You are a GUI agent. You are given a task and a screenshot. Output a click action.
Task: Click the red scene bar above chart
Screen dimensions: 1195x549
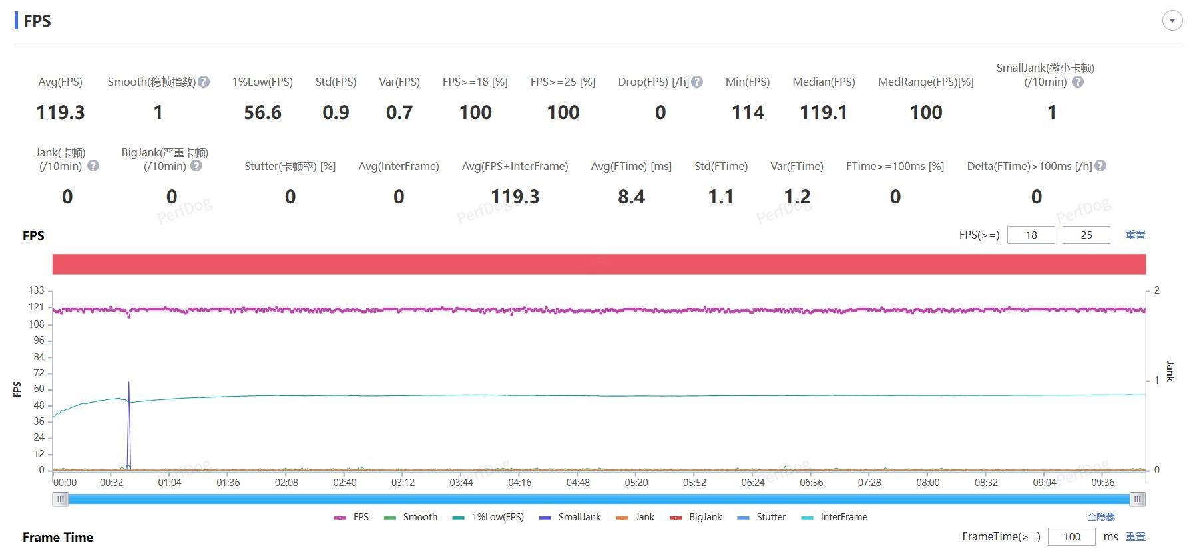599,264
